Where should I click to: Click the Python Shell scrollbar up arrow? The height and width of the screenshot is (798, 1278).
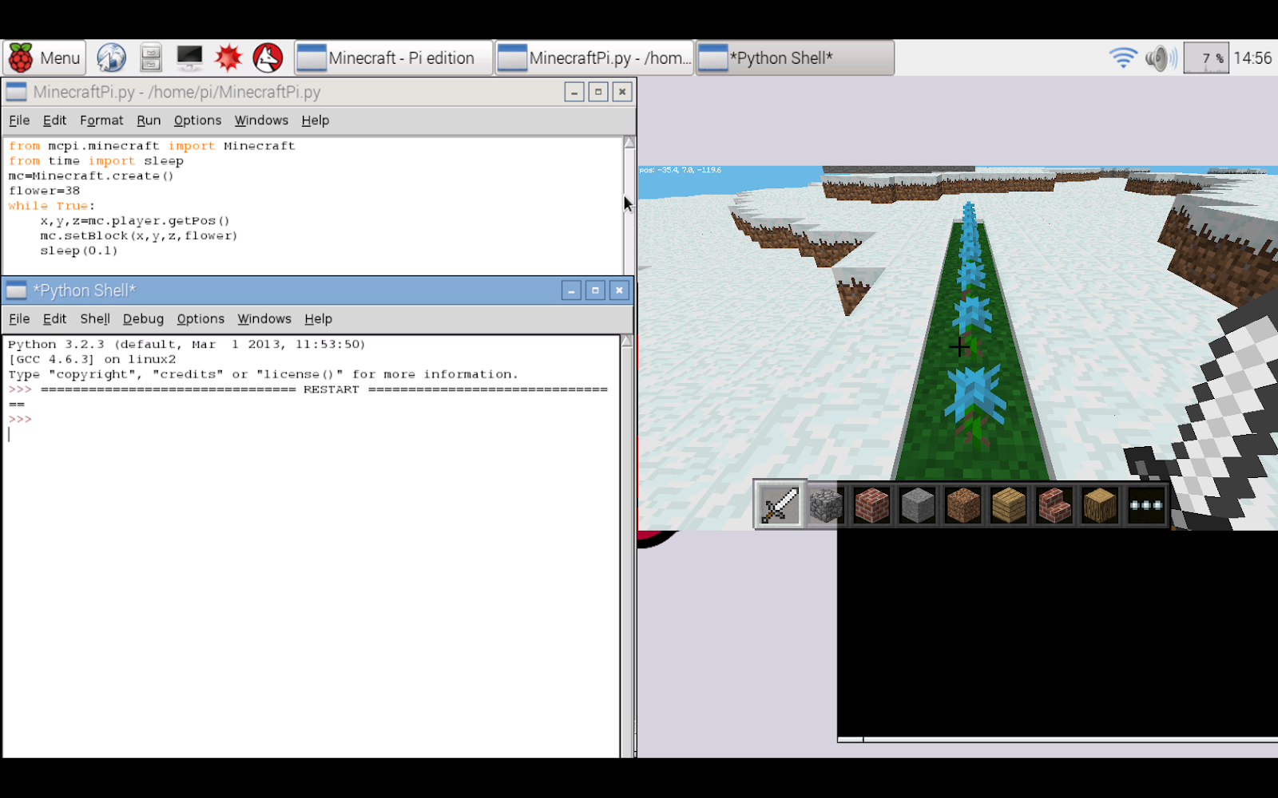627,342
